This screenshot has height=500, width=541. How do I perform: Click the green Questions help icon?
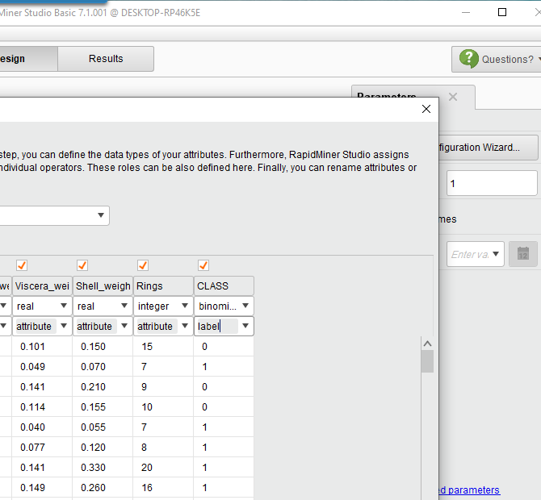pos(469,59)
